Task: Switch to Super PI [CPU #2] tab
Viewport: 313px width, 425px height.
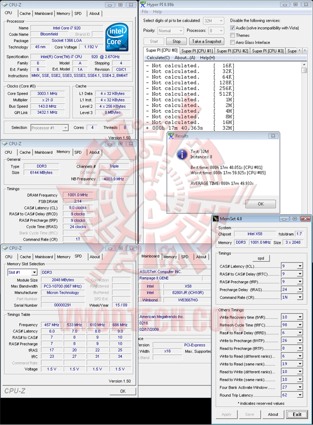Action: (233, 51)
